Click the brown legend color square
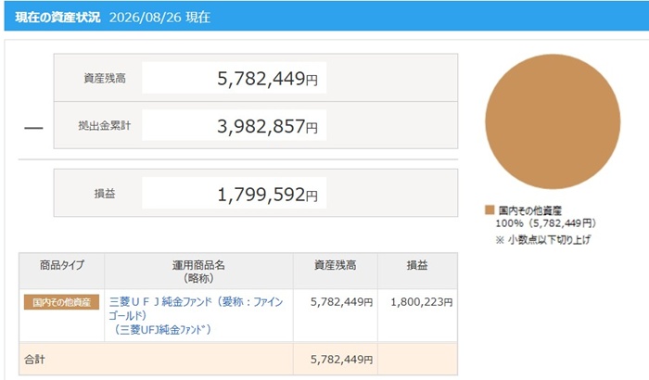Viewport: 649px width, 380px height. tap(490, 209)
